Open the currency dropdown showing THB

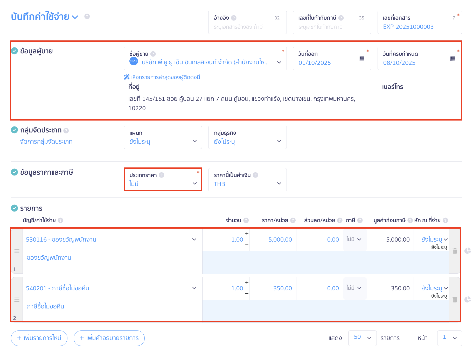click(247, 180)
